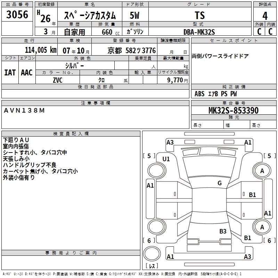Image resolution: width=278 pixels, height=278 pixels.
Task: Click chassis number MK32S-853390
Action: point(234,111)
